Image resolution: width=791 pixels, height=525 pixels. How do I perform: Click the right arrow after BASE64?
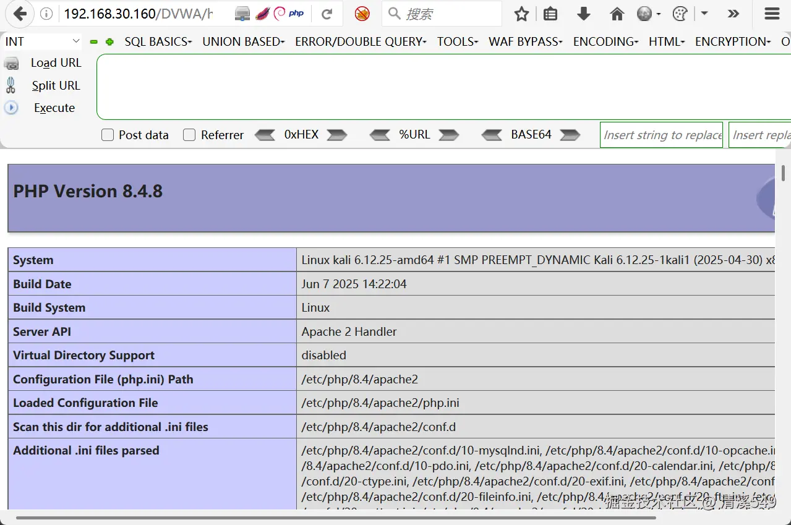point(570,135)
